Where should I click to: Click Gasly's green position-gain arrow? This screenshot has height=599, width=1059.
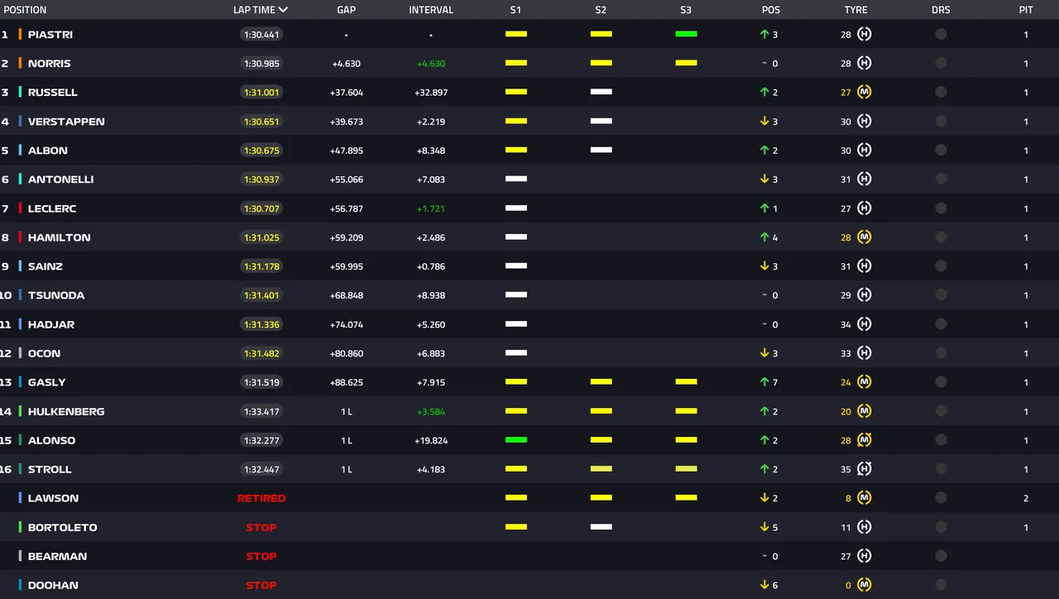click(764, 382)
